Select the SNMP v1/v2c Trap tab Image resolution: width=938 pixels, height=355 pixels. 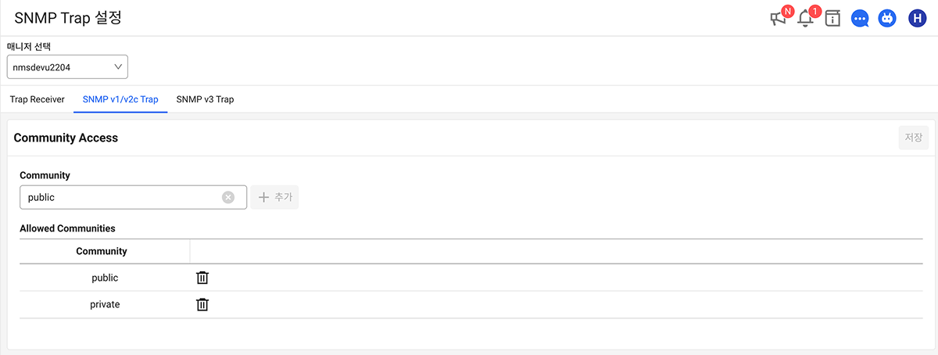120,99
